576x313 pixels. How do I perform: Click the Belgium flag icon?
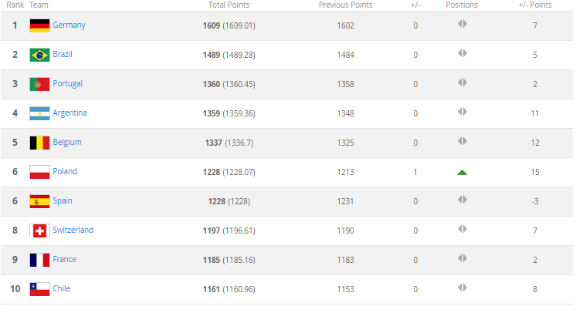[x=39, y=143]
